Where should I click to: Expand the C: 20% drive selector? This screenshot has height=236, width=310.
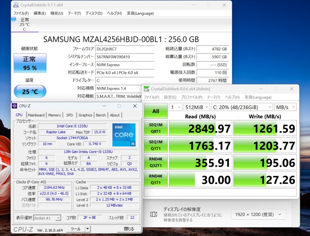242,107
